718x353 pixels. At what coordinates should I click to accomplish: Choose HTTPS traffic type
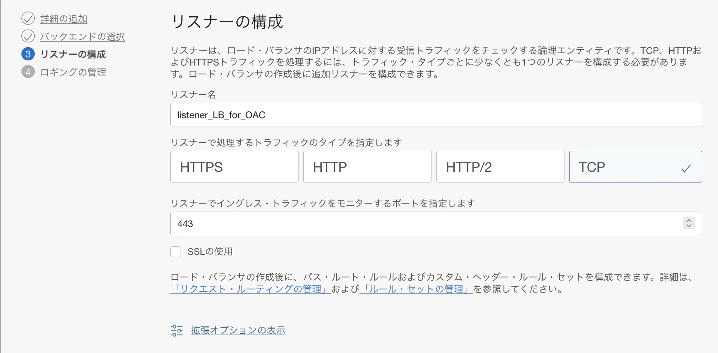click(x=234, y=167)
